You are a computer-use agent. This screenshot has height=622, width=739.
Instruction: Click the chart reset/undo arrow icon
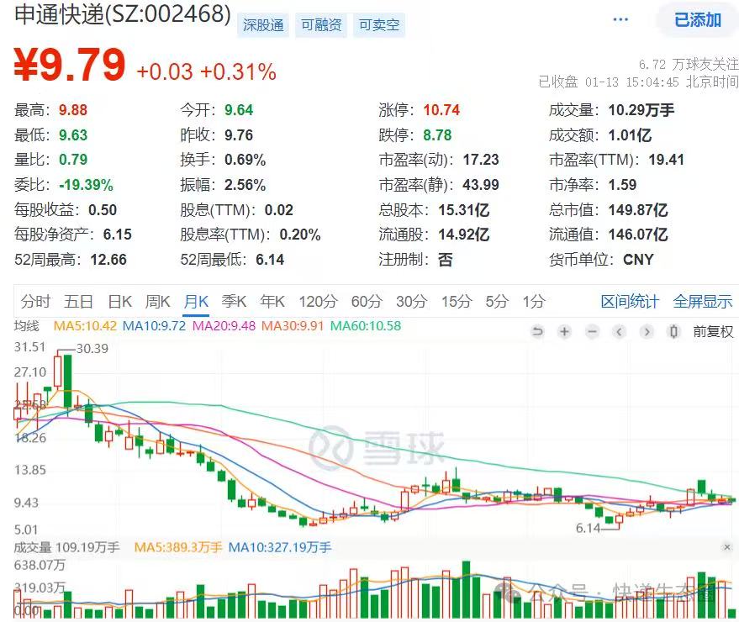point(537,332)
